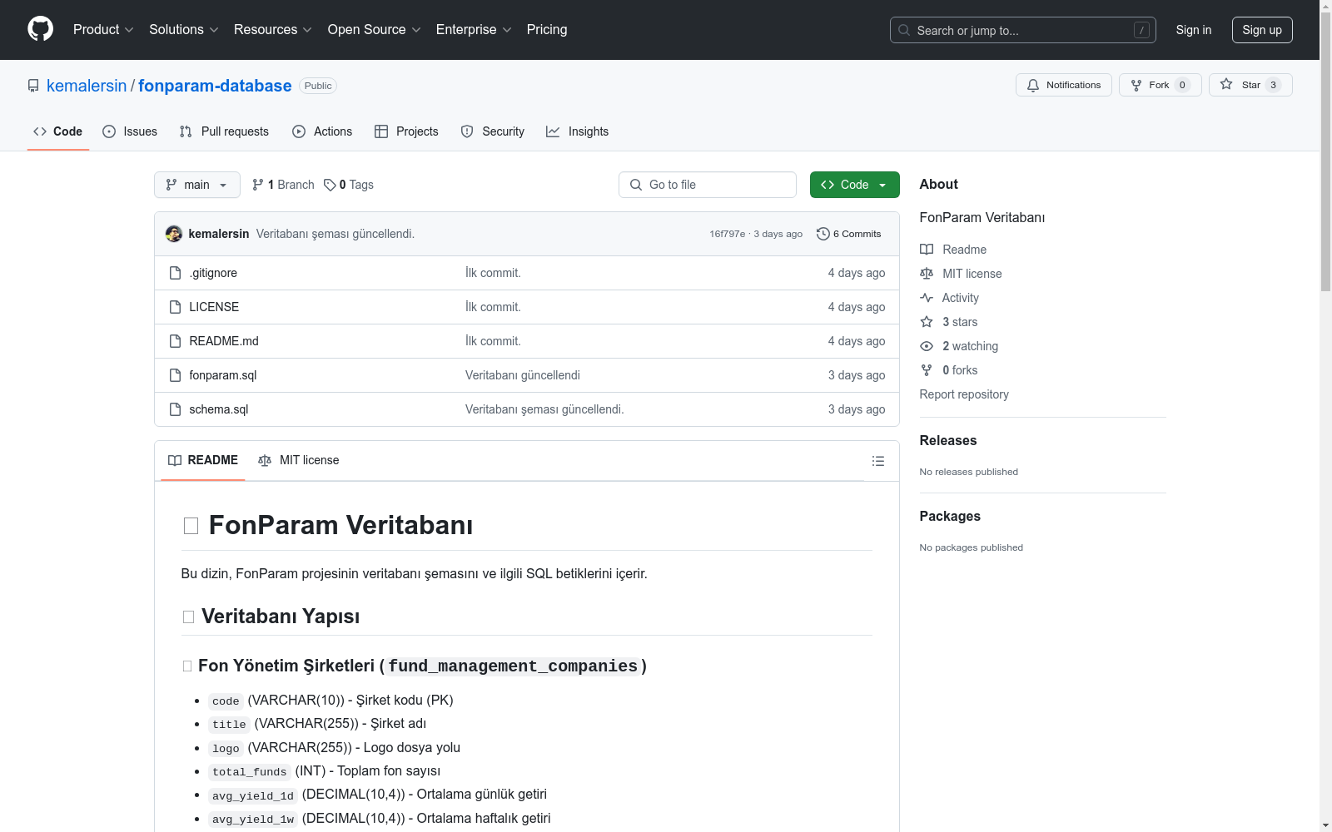Image resolution: width=1332 pixels, height=832 pixels.
Task: Open the main branch selector dropdown
Action: tap(197, 185)
